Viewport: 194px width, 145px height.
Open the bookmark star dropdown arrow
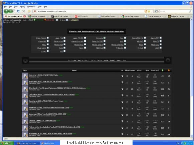pos(152,11)
